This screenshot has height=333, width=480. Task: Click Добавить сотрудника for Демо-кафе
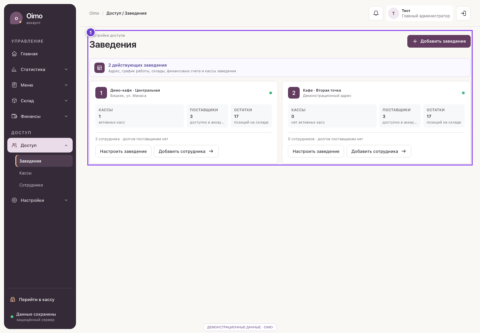point(186,151)
